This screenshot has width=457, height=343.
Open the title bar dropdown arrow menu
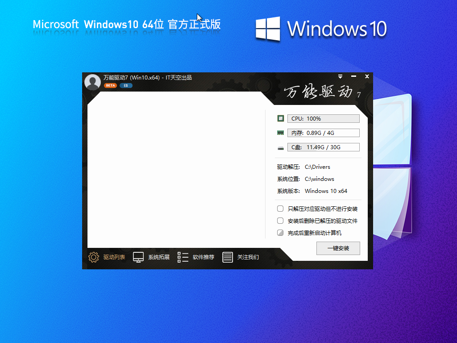point(340,76)
